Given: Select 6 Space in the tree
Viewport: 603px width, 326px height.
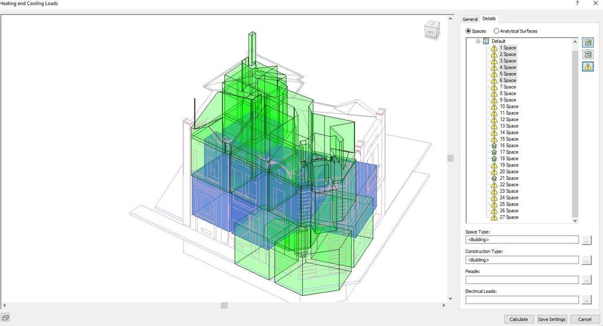Looking at the screenshot, I should pos(508,81).
